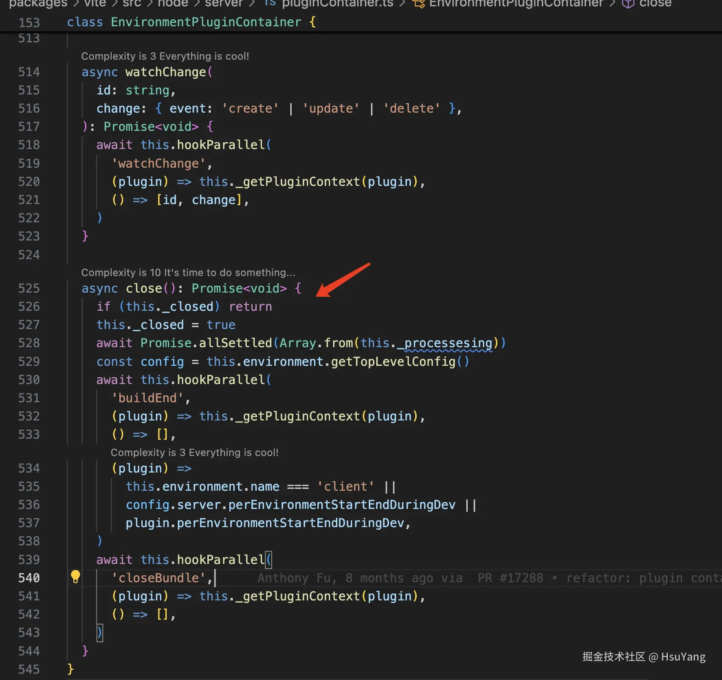722x680 pixels.
Task: Click the 'delete' string literal
Action: tap(412, 108)
